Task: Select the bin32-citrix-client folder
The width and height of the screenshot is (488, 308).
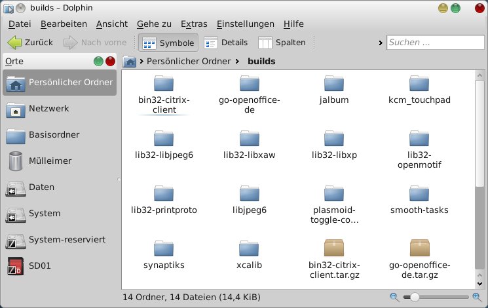Action: pos(164,94)
